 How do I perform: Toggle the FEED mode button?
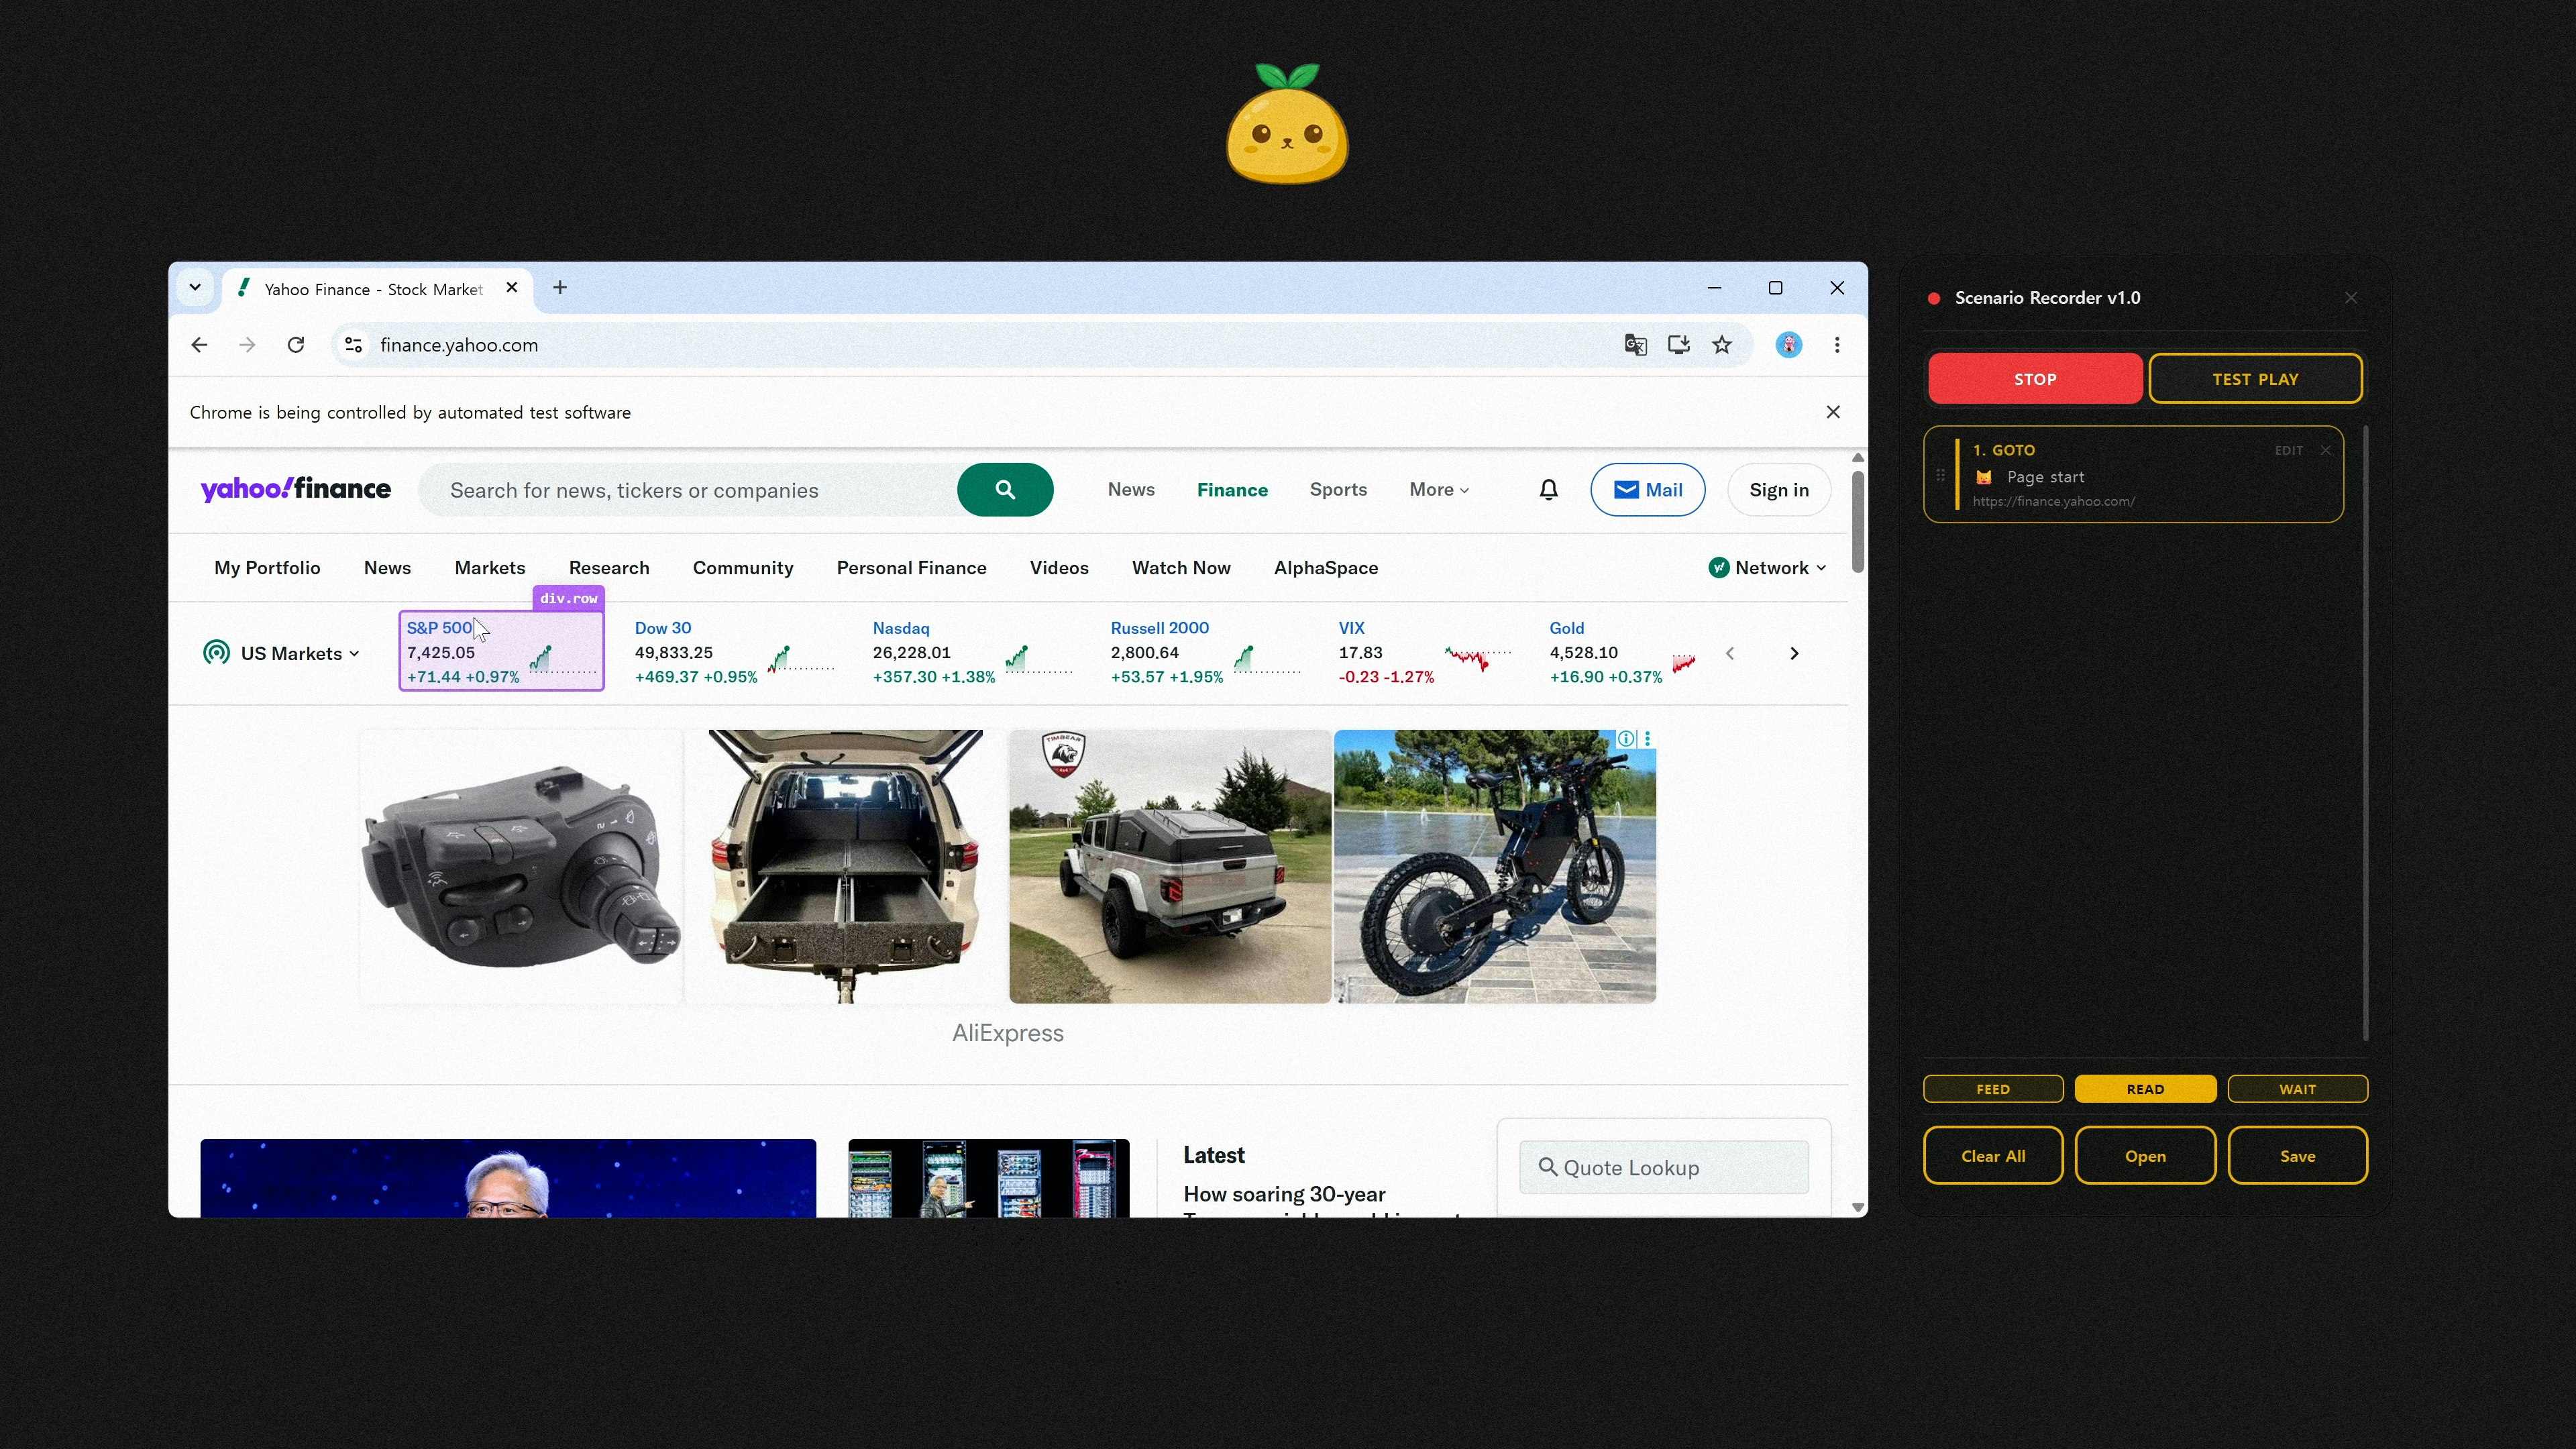[x=1993, y=1089]
